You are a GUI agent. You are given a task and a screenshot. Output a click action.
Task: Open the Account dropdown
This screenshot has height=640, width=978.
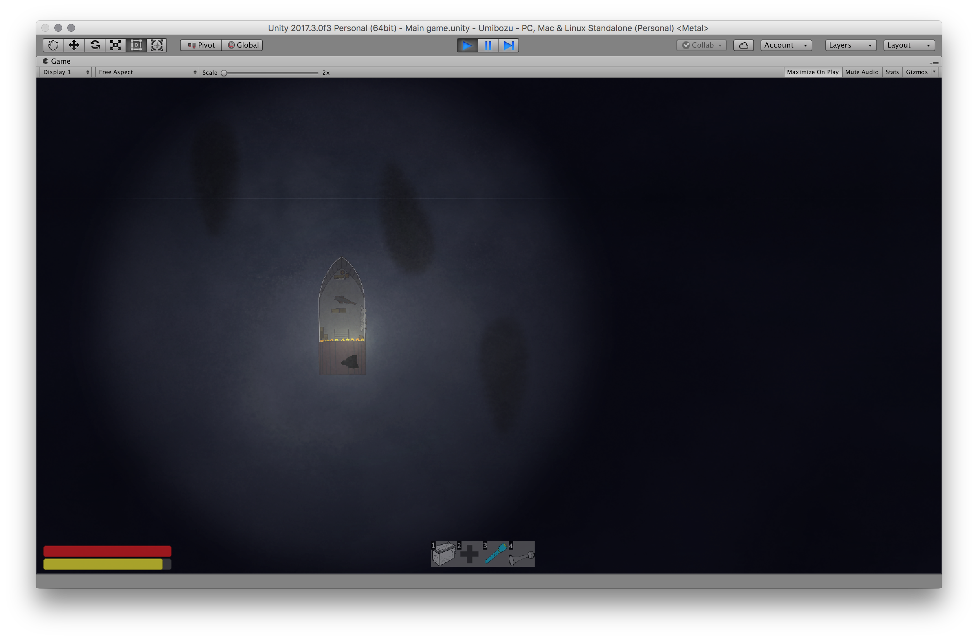click(x=785, y=45)
